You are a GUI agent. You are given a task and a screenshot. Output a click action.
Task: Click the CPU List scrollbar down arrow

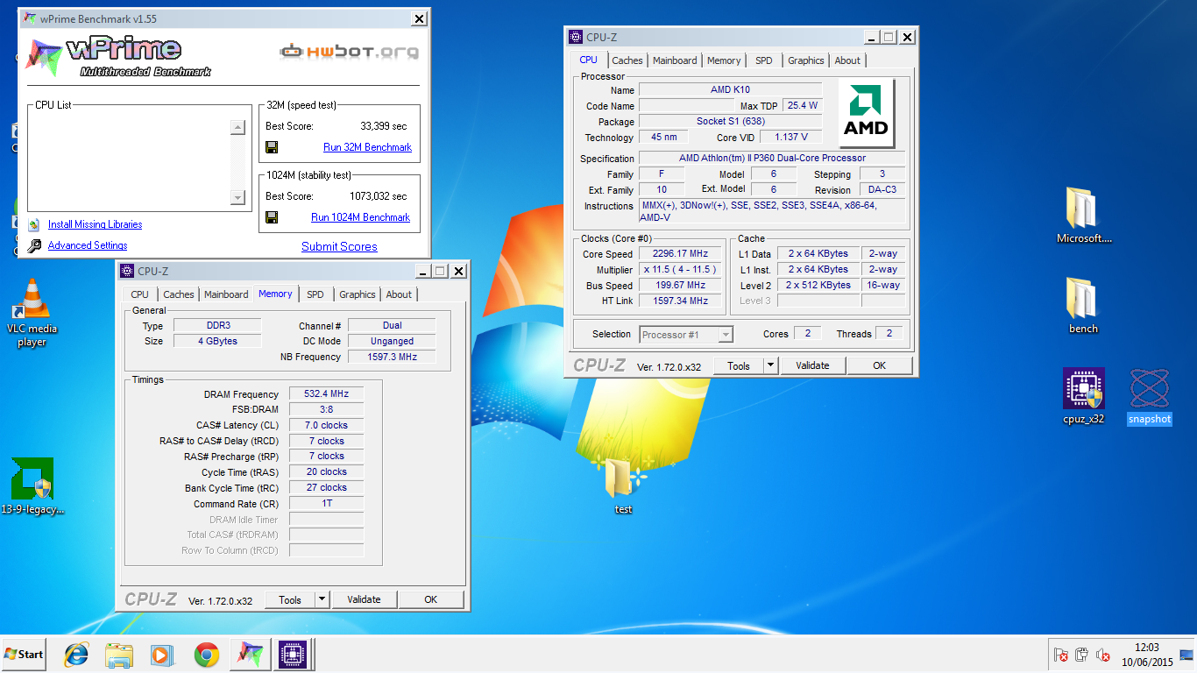(x=237, y=198)
